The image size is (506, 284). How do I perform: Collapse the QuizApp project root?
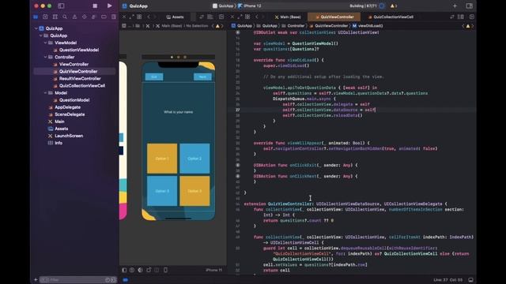pos(36,28)
